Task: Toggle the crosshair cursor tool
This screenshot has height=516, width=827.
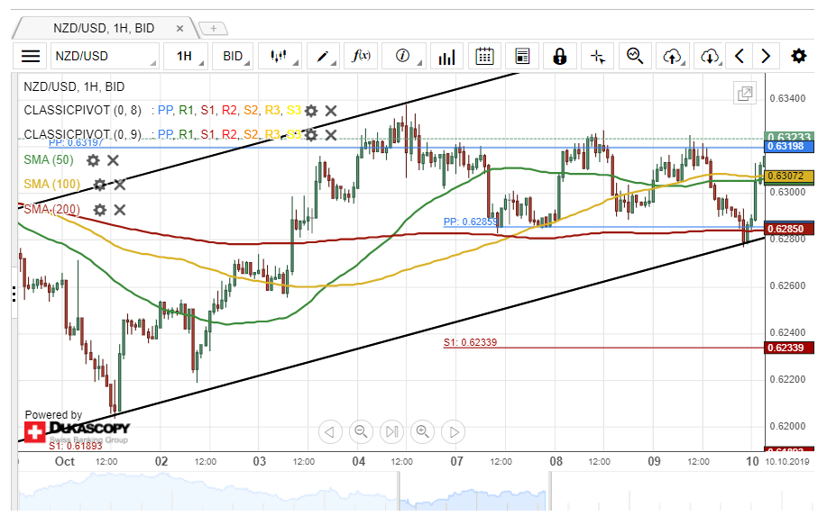Action: [597, 56]
